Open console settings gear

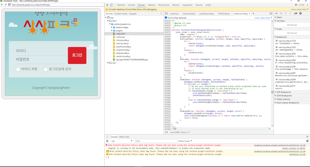coord(307,141)
